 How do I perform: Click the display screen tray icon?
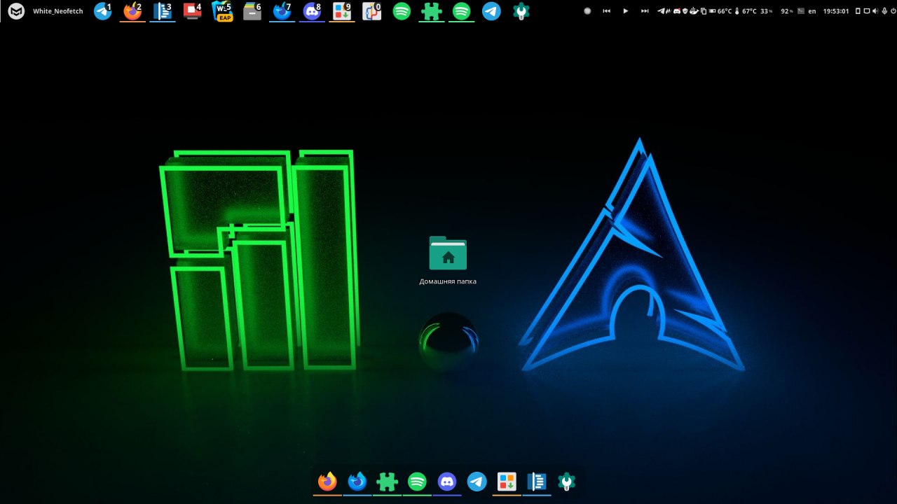(x=866, y=11)
